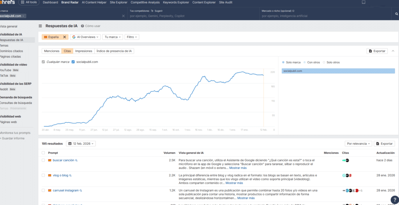Remove the socialpubli.com brand tag
Viewport: 399px width, 205px height.
pyautogui.click(x=23, y=16)
